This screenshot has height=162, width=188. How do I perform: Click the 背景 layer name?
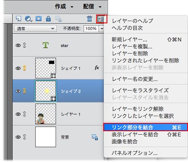click(65, 137)
